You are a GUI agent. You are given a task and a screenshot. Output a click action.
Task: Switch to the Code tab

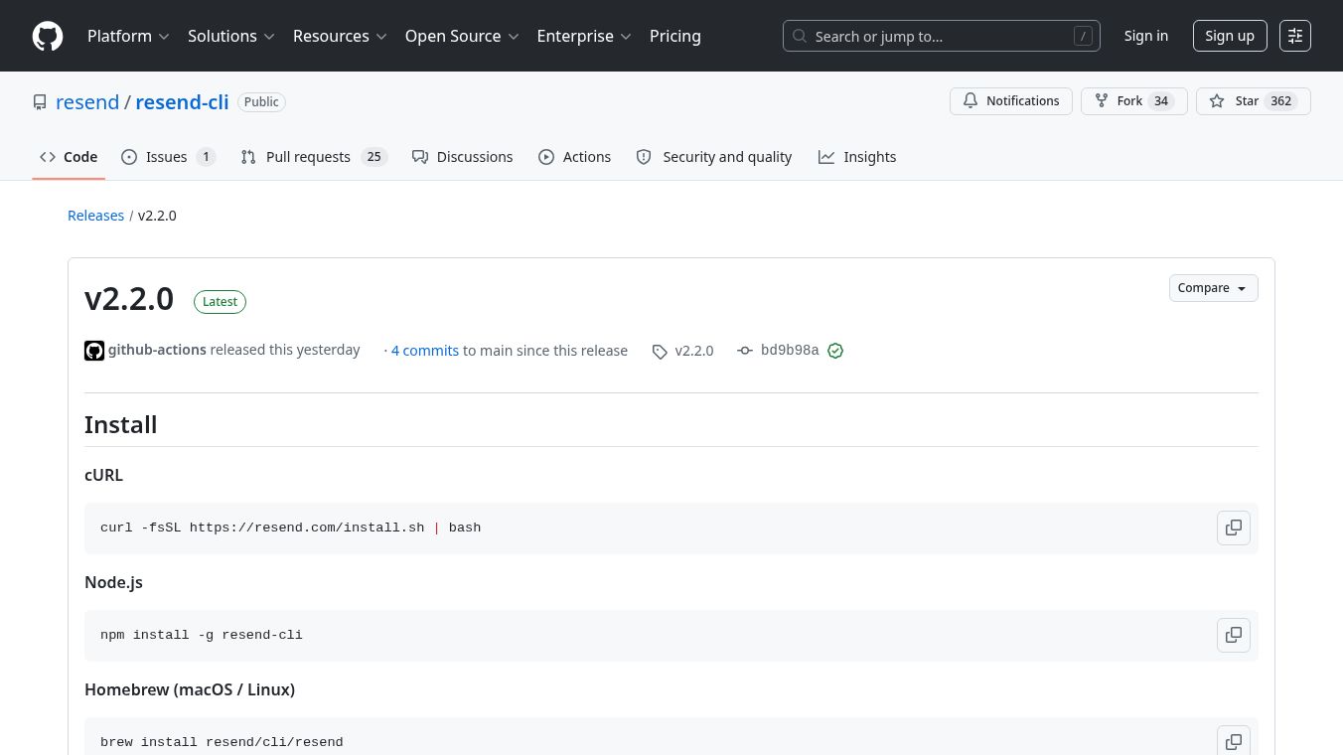(69, 157)
